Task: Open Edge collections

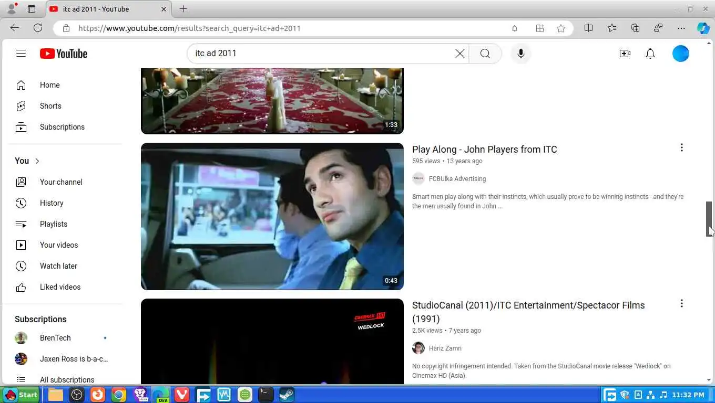Action: point(635,28)
